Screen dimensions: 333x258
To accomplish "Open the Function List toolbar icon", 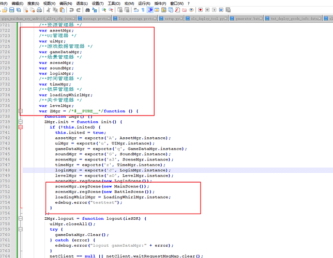I will point(177,10).
